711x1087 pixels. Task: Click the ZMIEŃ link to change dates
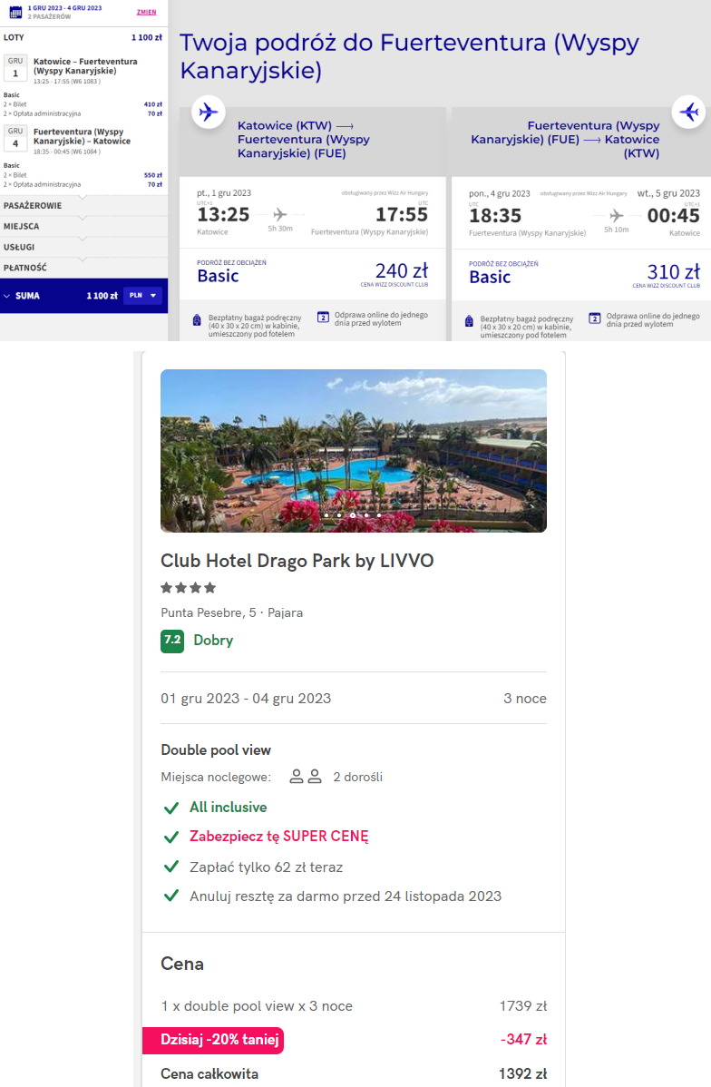tap(146, 12)
